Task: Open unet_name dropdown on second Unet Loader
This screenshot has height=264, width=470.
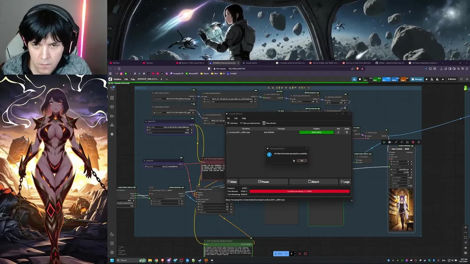Action: tap(174, 113)
